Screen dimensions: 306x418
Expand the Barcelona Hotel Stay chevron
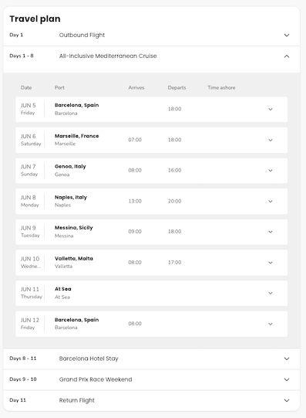[x=287, y=359]
